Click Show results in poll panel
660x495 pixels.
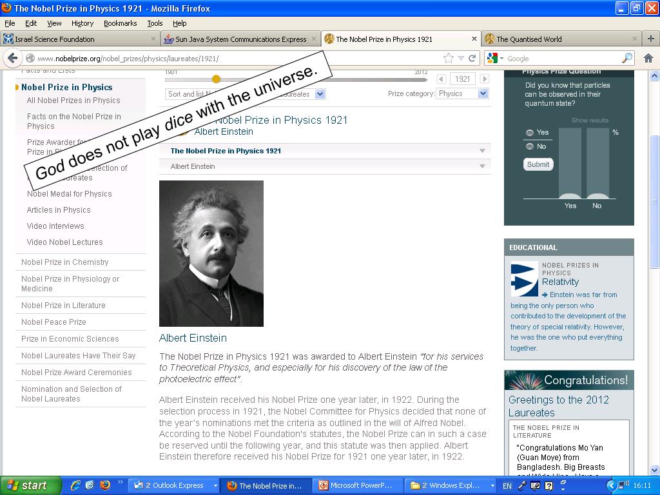coord(590,121)
